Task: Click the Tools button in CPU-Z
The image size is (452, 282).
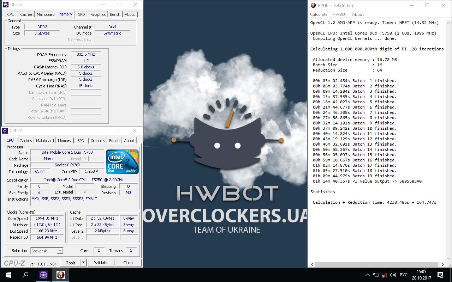Action: click(x=71, y=263)
